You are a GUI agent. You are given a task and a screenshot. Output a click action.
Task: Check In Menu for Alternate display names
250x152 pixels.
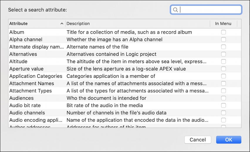[x=223, y=47]
